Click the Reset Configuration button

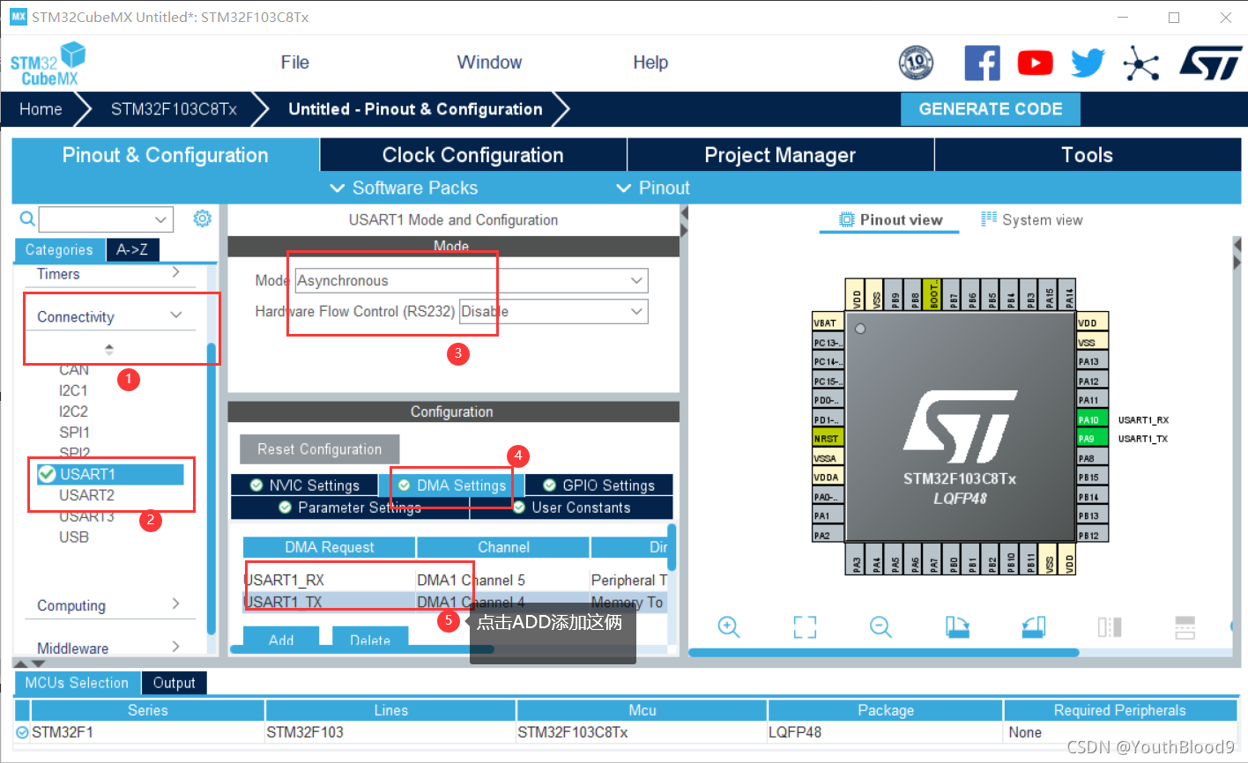point(319,449)
